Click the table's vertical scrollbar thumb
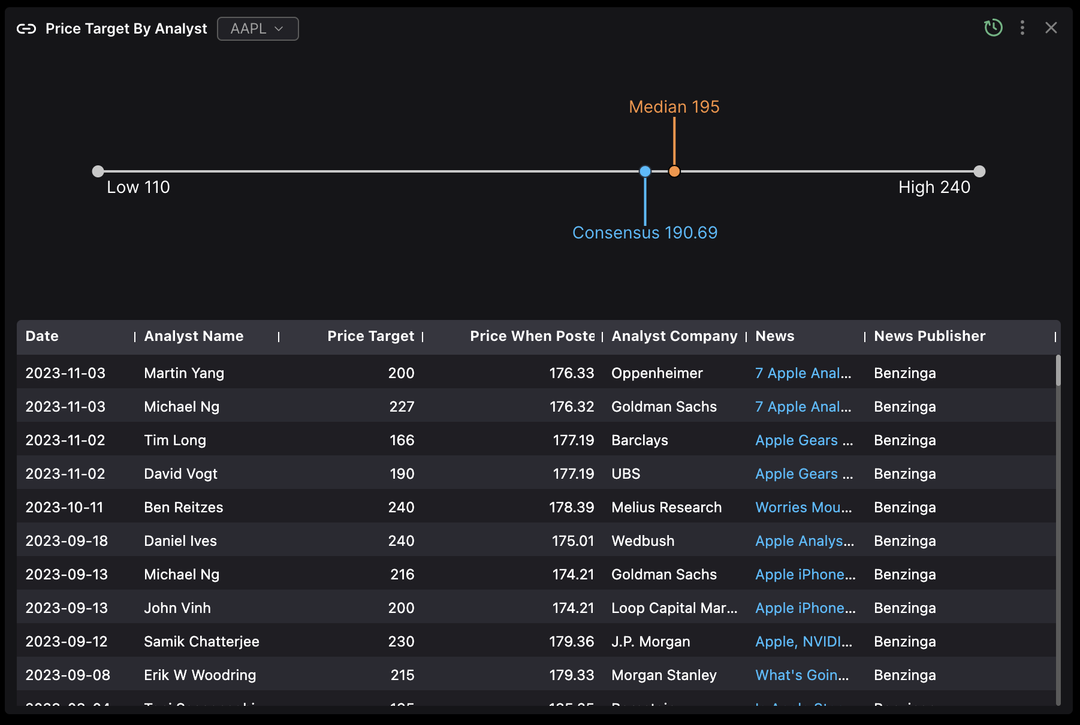Viewport: 1080px width, 725px height. [x=1058, y=370]
